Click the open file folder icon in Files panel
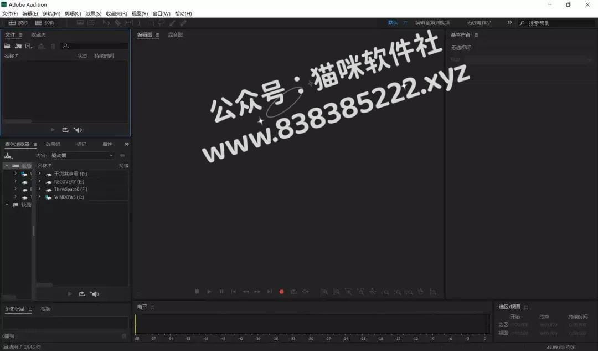This screenshot has height=351, width=598. pos(7,46)
